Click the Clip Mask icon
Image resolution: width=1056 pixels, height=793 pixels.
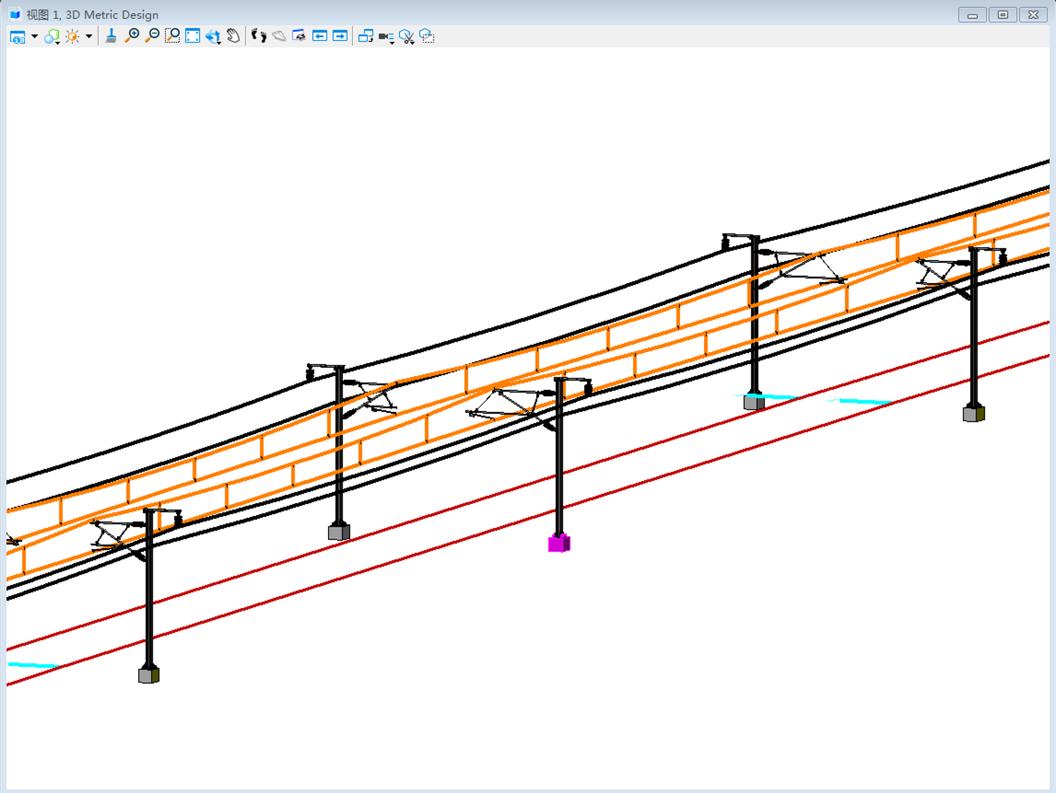tap(427, 36)
